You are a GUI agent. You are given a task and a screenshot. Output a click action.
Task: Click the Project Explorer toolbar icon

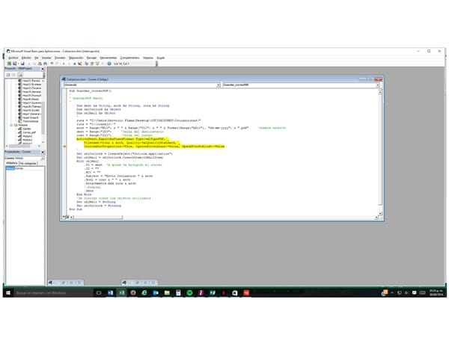(x=86, y=64)
